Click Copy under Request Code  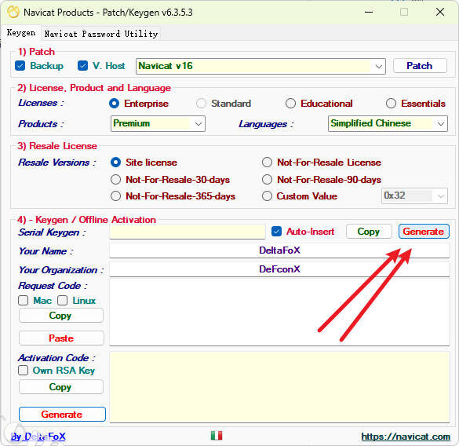click(x=61, y=316)
